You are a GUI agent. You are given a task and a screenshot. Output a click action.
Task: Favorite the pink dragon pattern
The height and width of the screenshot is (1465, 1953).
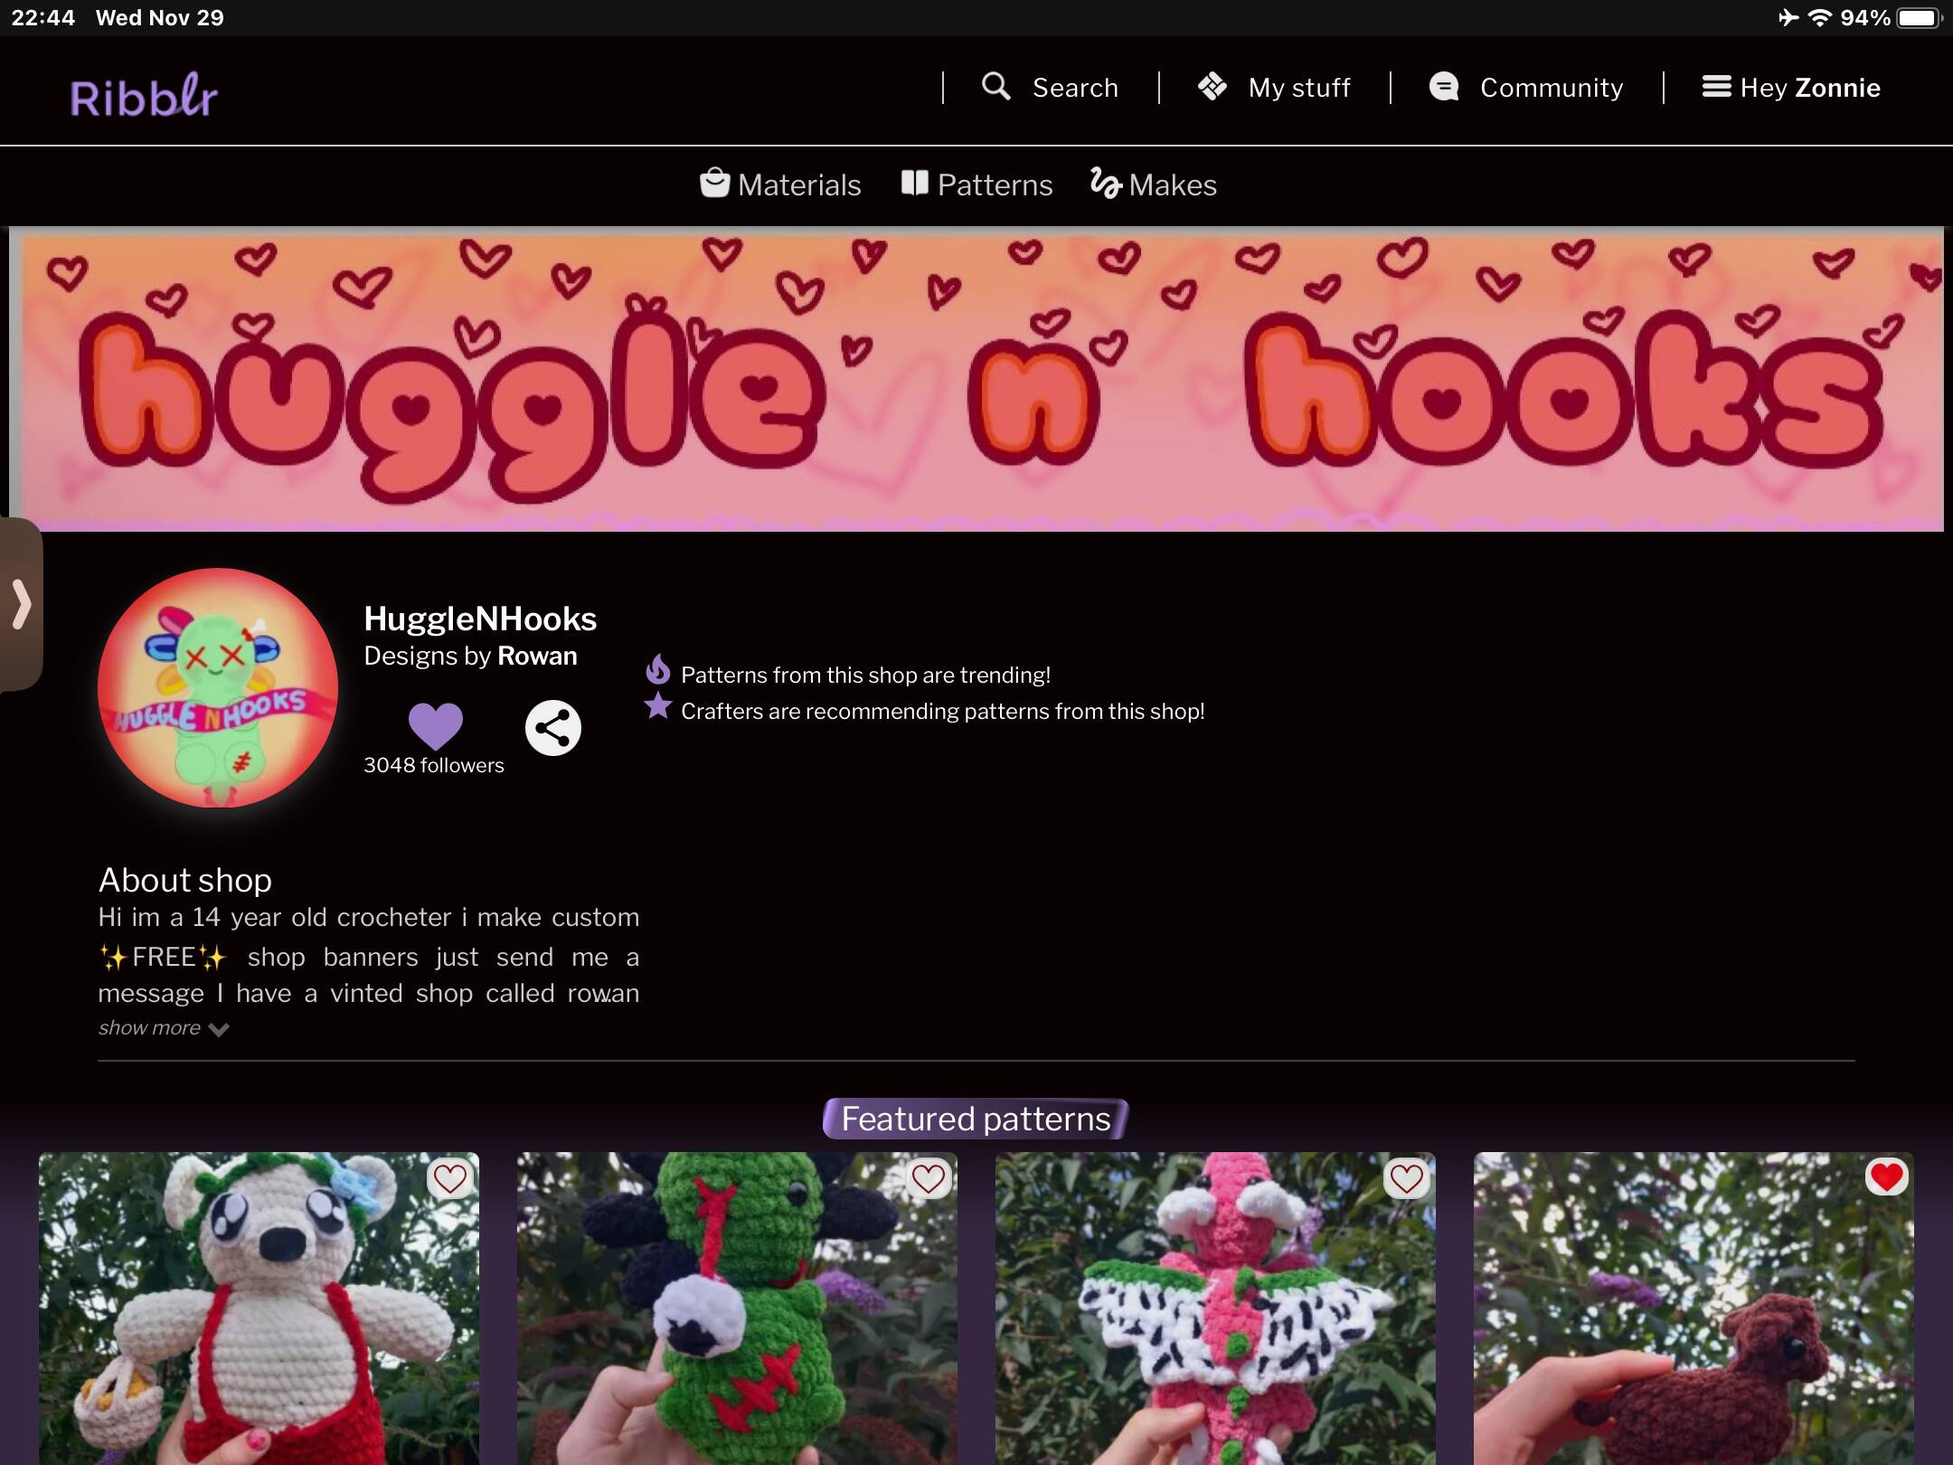tap(1406, 1178)
